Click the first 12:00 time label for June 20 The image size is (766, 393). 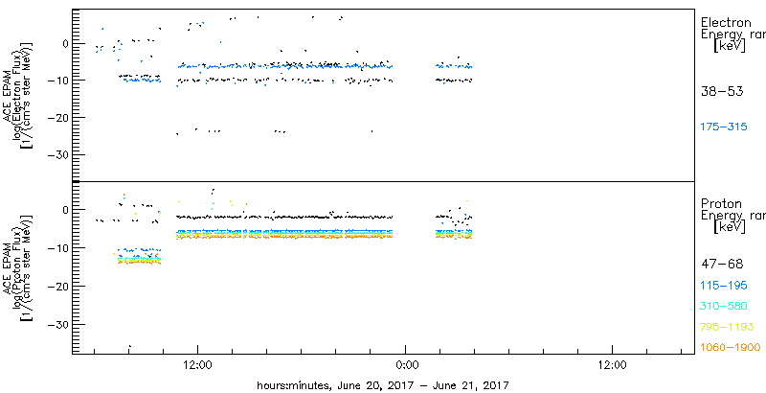pos(197,366)
